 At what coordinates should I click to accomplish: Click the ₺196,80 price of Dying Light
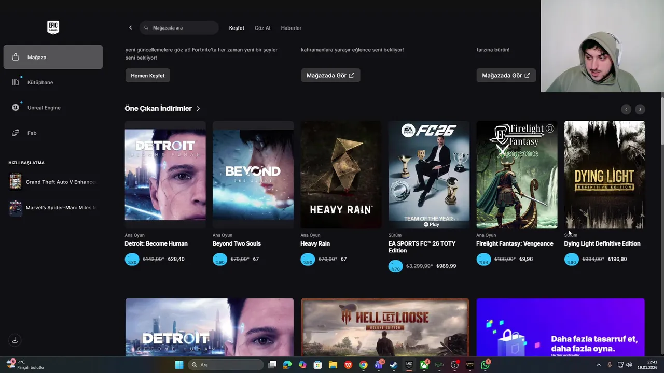[617, 259]
